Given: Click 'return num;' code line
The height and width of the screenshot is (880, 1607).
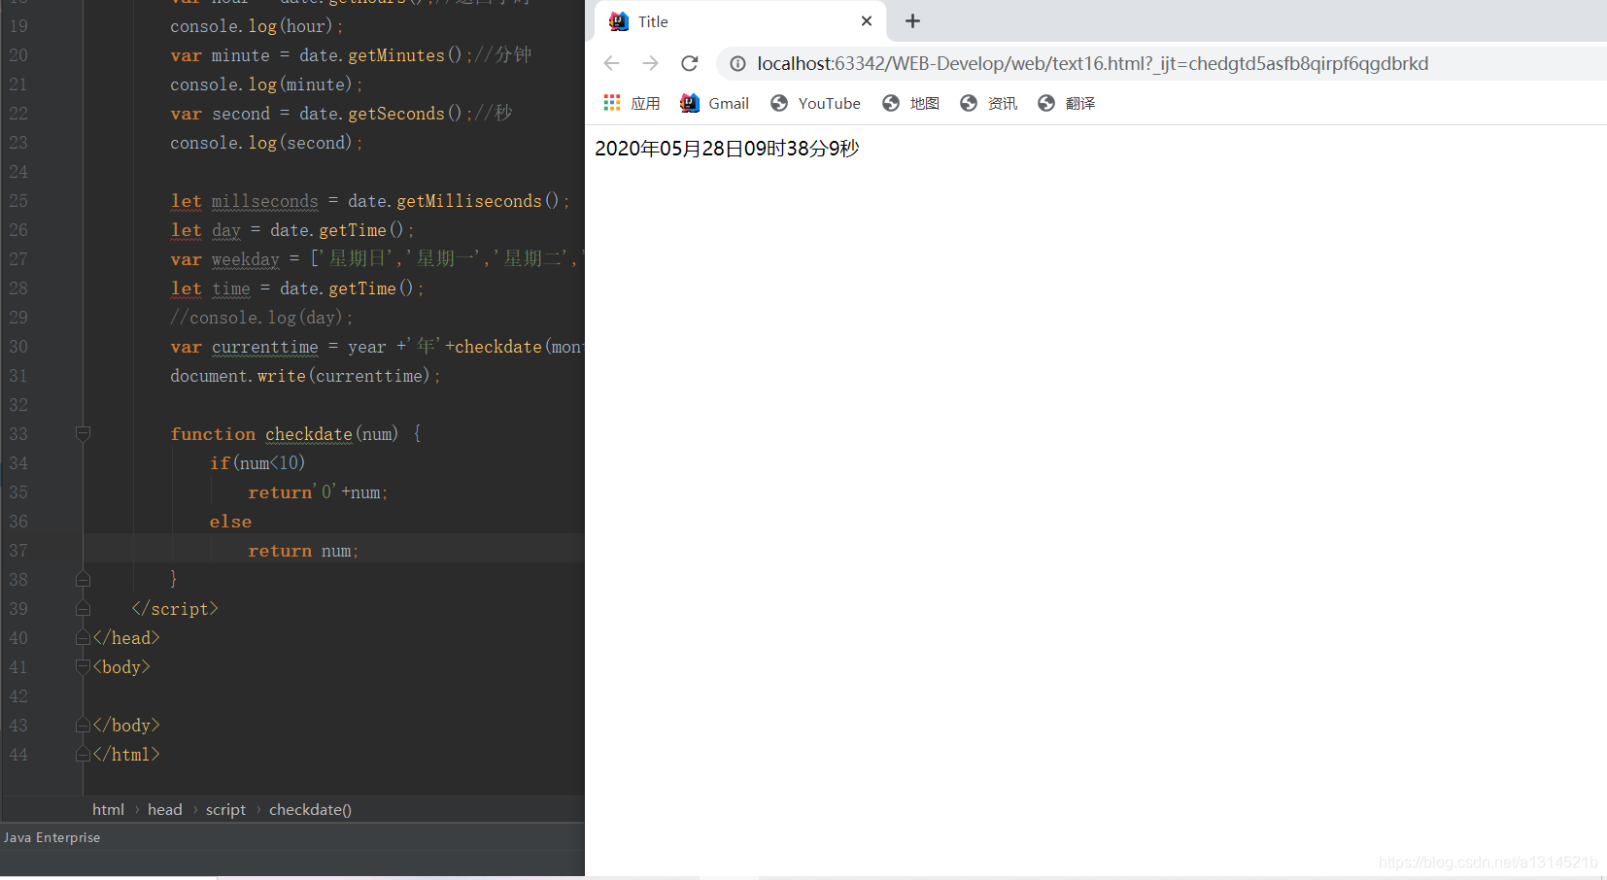Looking at the screenshot, I should (x=303, y=551).
